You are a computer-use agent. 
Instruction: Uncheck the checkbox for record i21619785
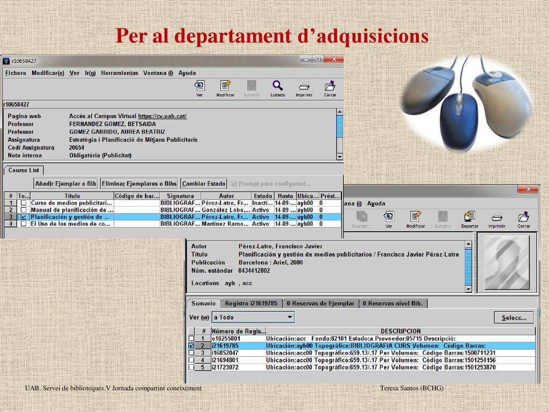click(x=191, y=346)
